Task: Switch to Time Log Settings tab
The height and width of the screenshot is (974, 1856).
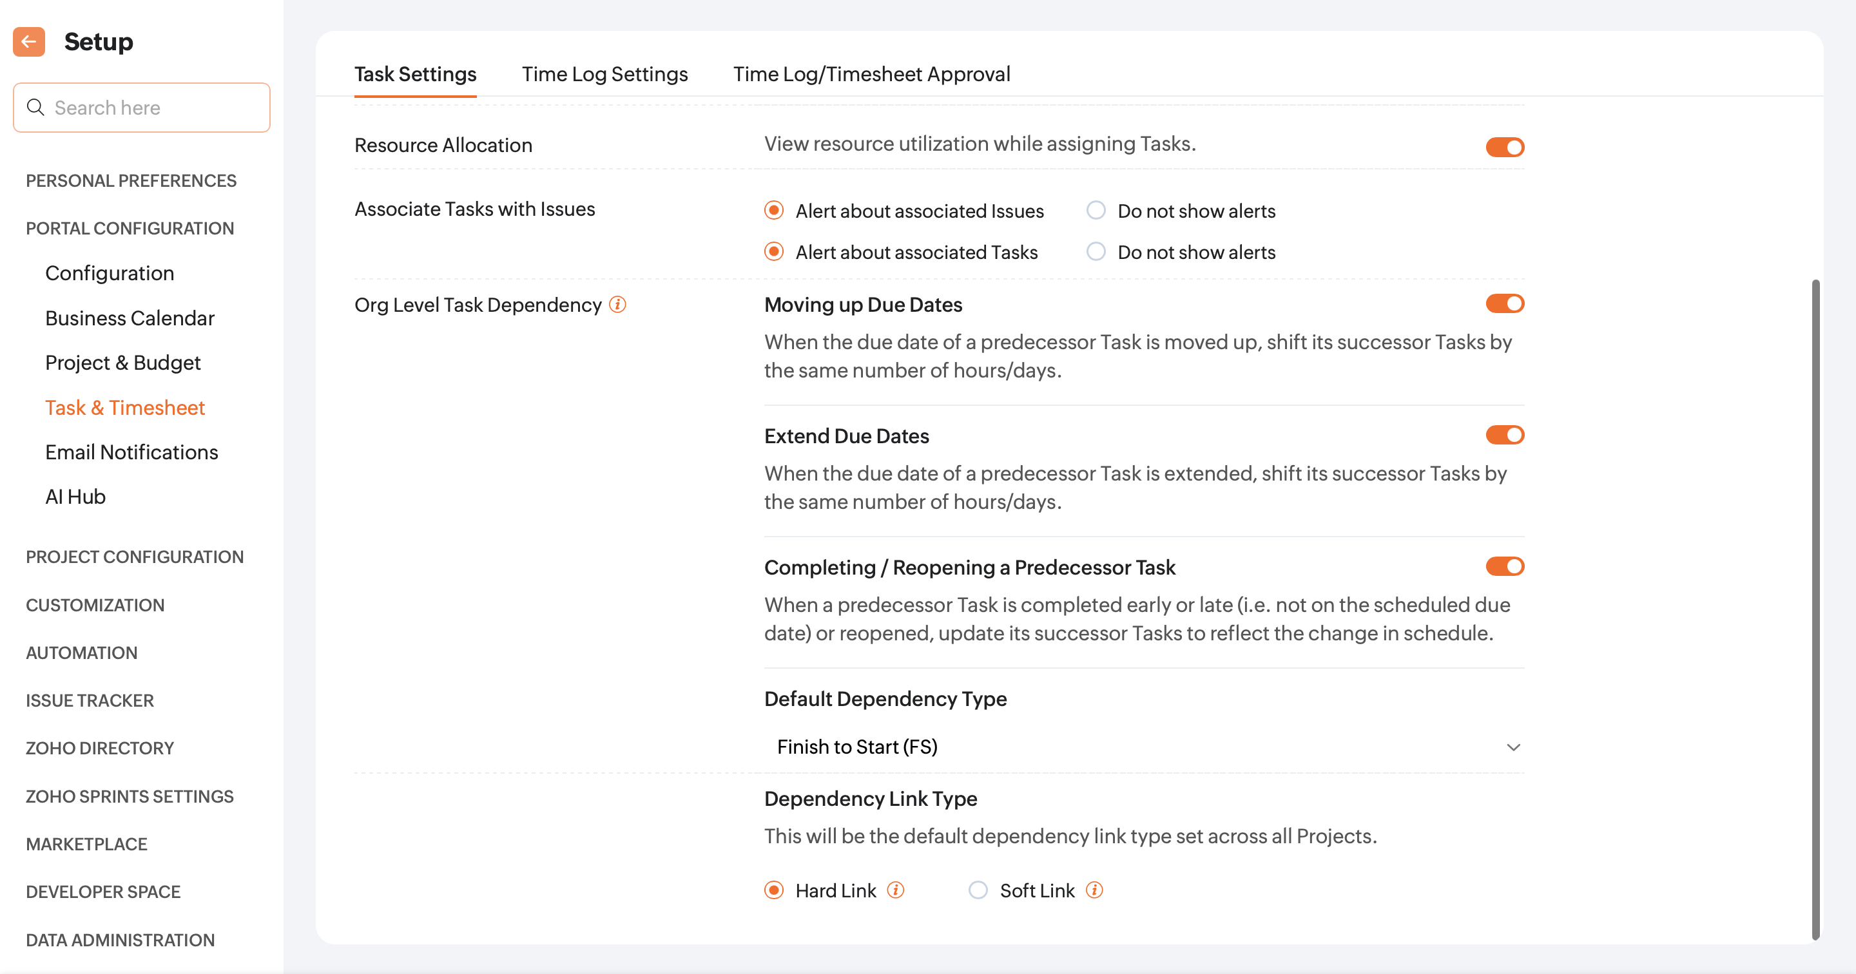Action: [x=604, y=74]
